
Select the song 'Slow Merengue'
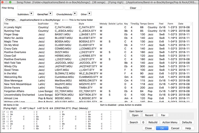(98, 81)
